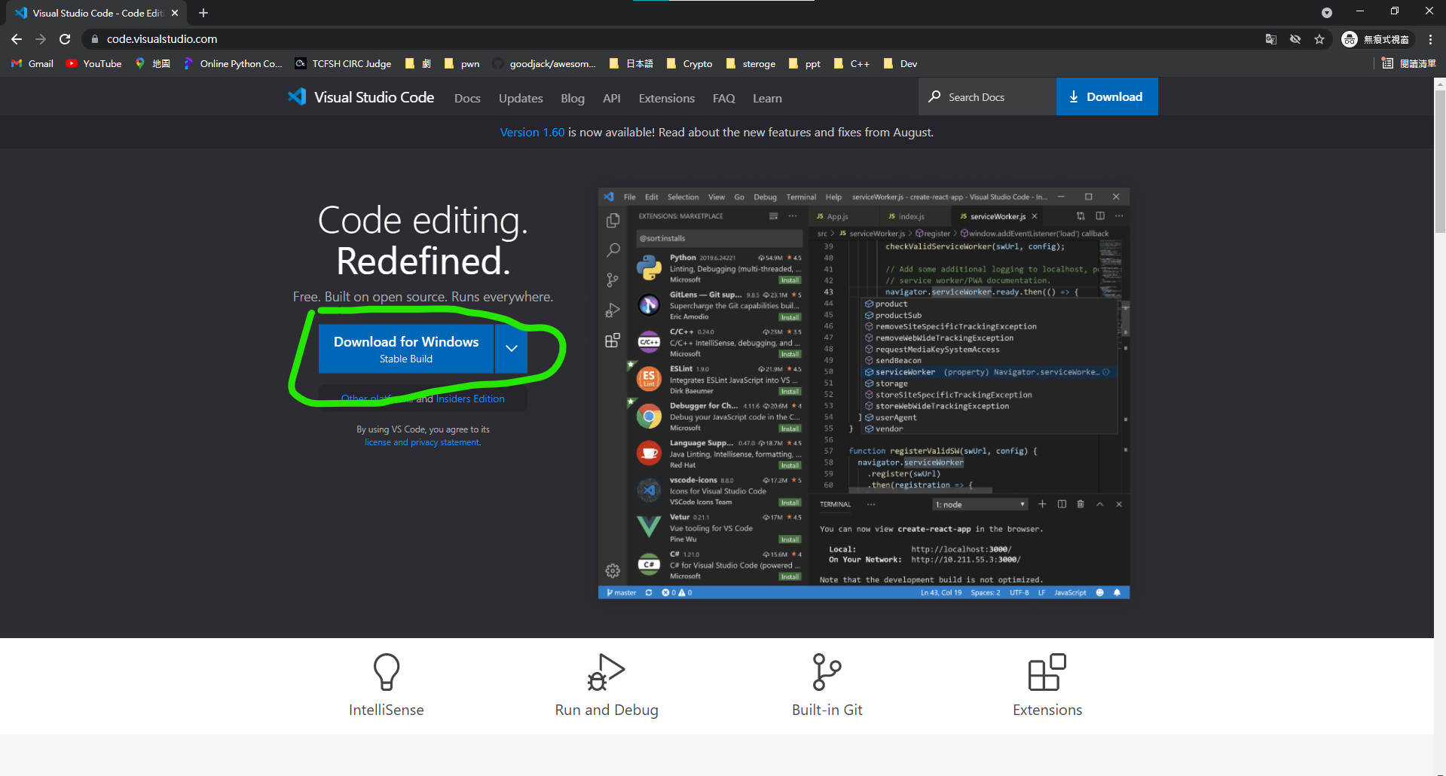Click the VS Code editor hero screenshot
The height and width of the screenshot is (776, 1446).
(x=864, y=393)
